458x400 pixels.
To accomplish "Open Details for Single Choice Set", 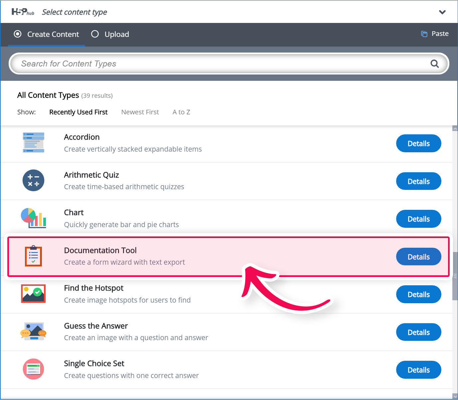I will click(418, 370).
